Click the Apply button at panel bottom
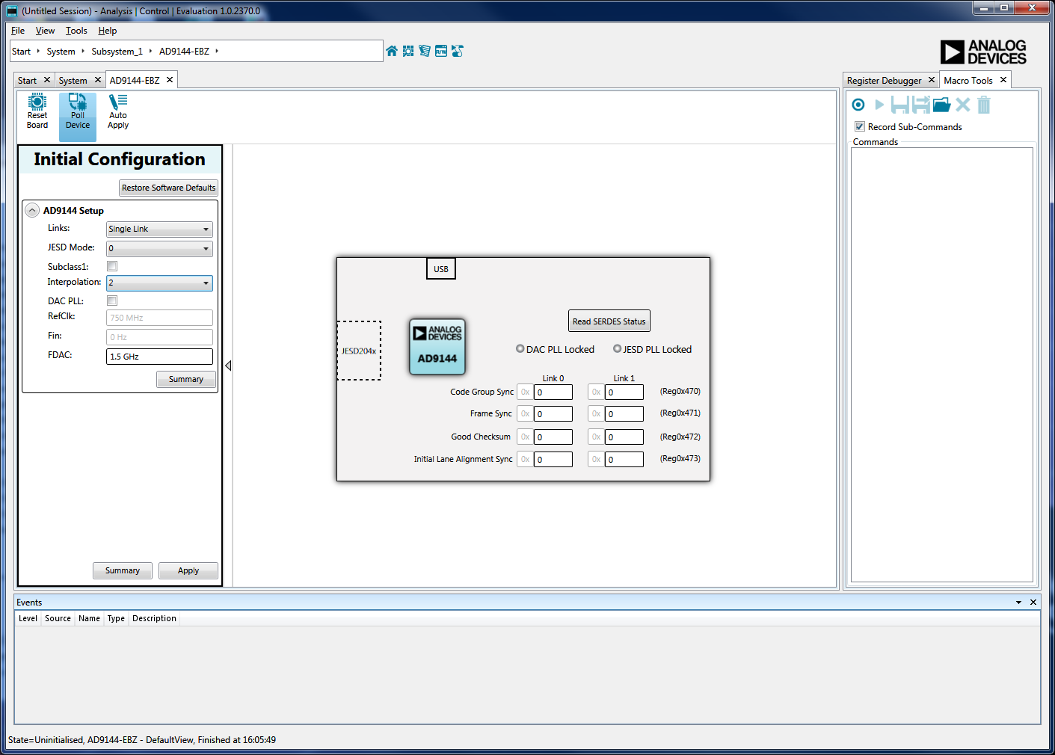This screenshot has height=755, width=1055. [x=188, y=570]
